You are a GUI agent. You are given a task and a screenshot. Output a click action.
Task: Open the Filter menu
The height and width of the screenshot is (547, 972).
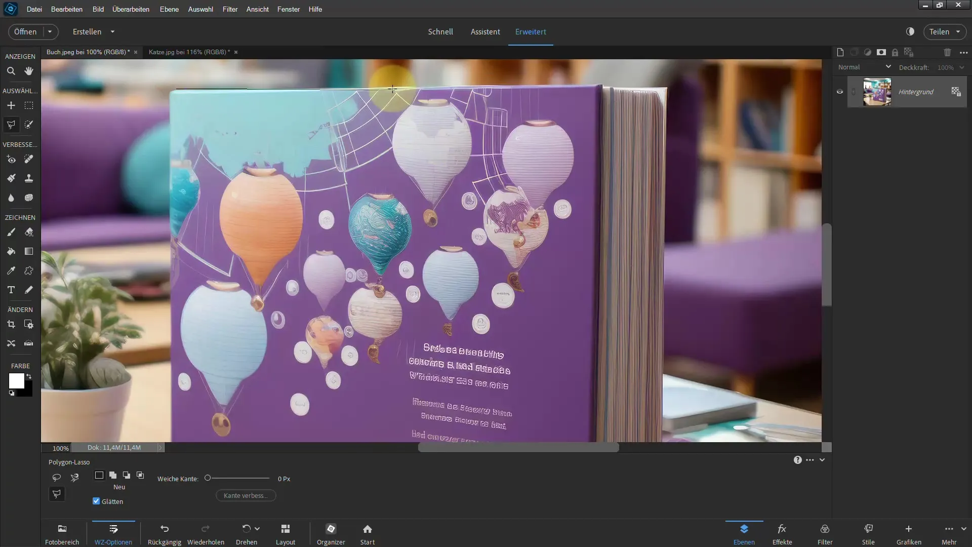point(230,9)
